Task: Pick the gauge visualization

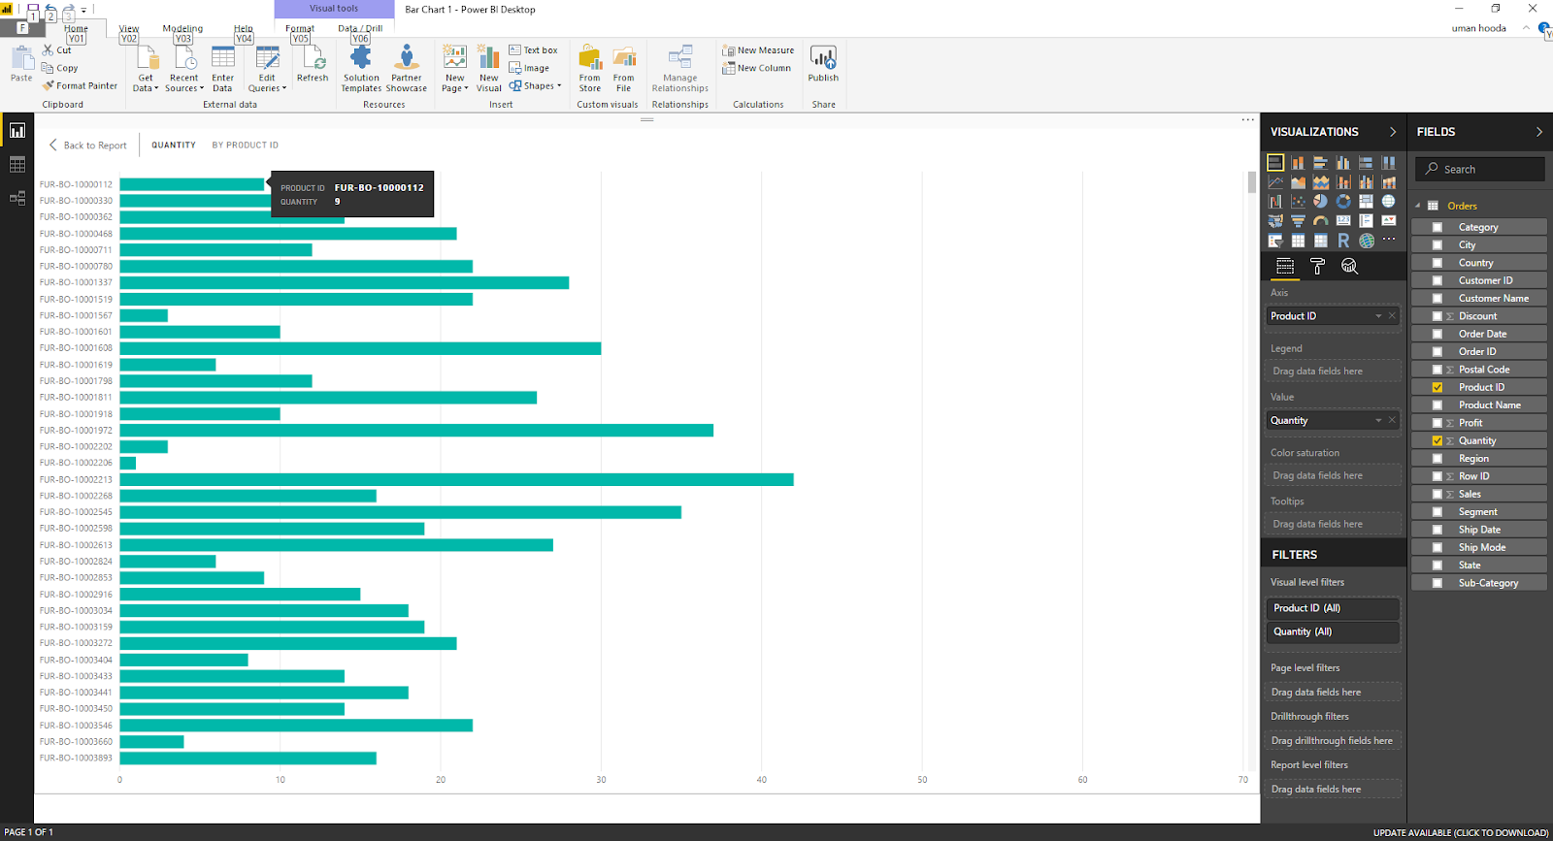Action: click(x=1320, y=221)
